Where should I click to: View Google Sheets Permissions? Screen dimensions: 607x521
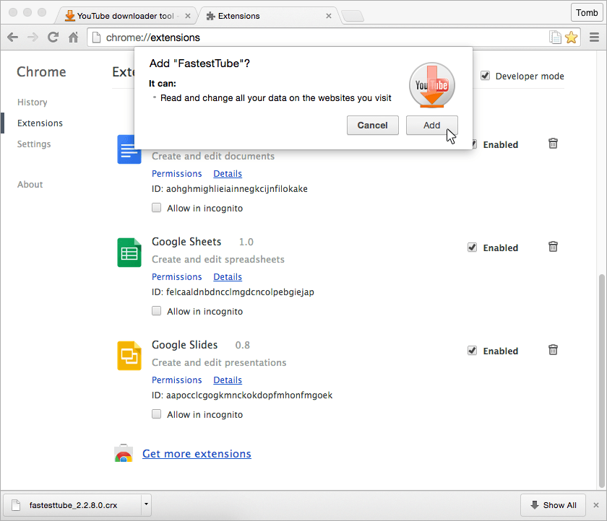tap(176, 276)
